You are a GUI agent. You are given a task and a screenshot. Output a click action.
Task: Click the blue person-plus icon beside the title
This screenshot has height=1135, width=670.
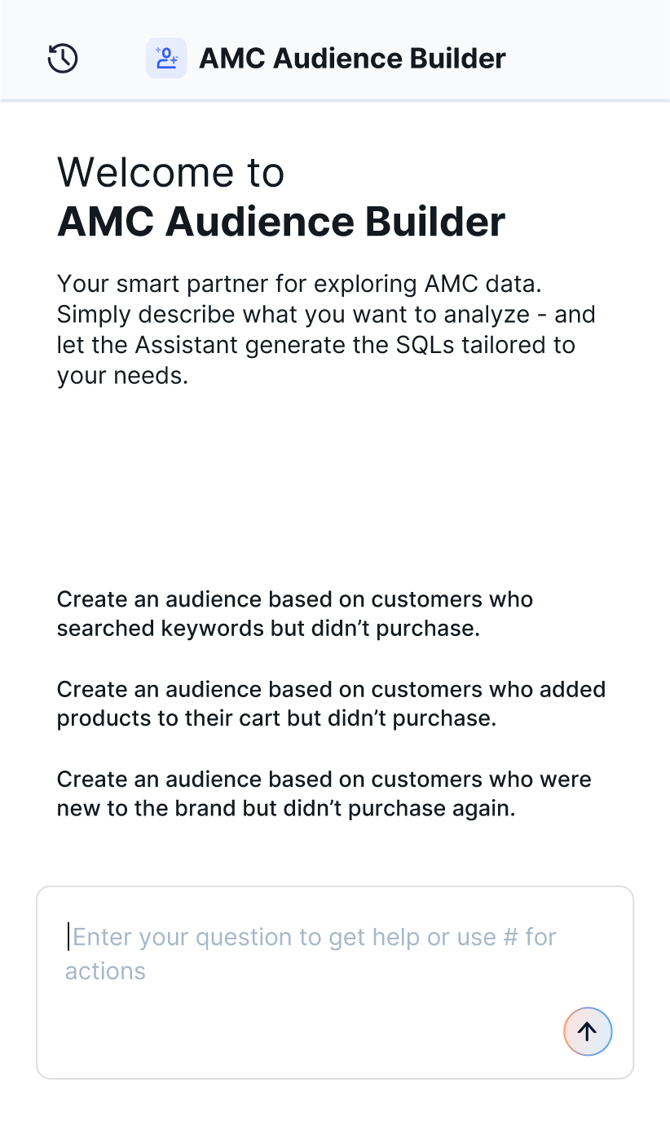coord(166,59)
